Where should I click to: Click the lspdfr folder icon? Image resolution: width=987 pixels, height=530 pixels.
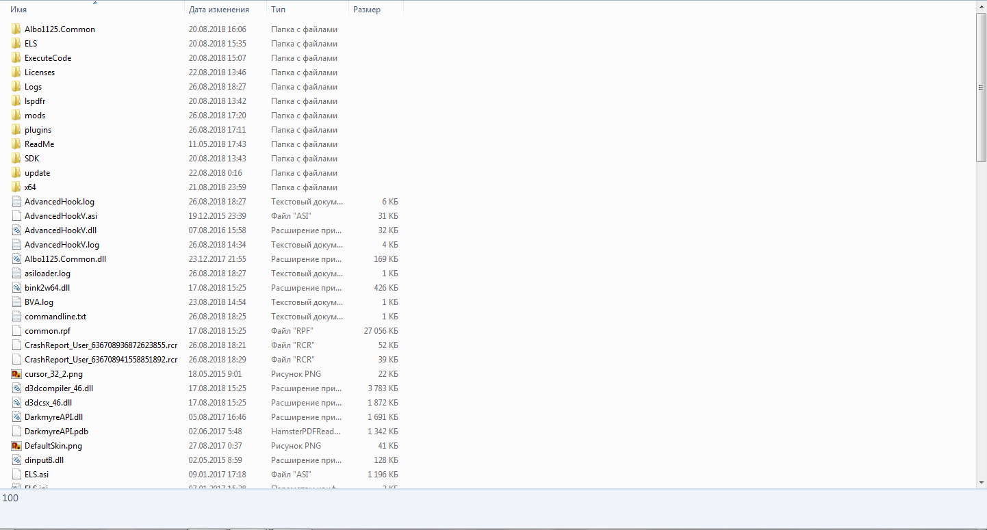tap(17, 101)
